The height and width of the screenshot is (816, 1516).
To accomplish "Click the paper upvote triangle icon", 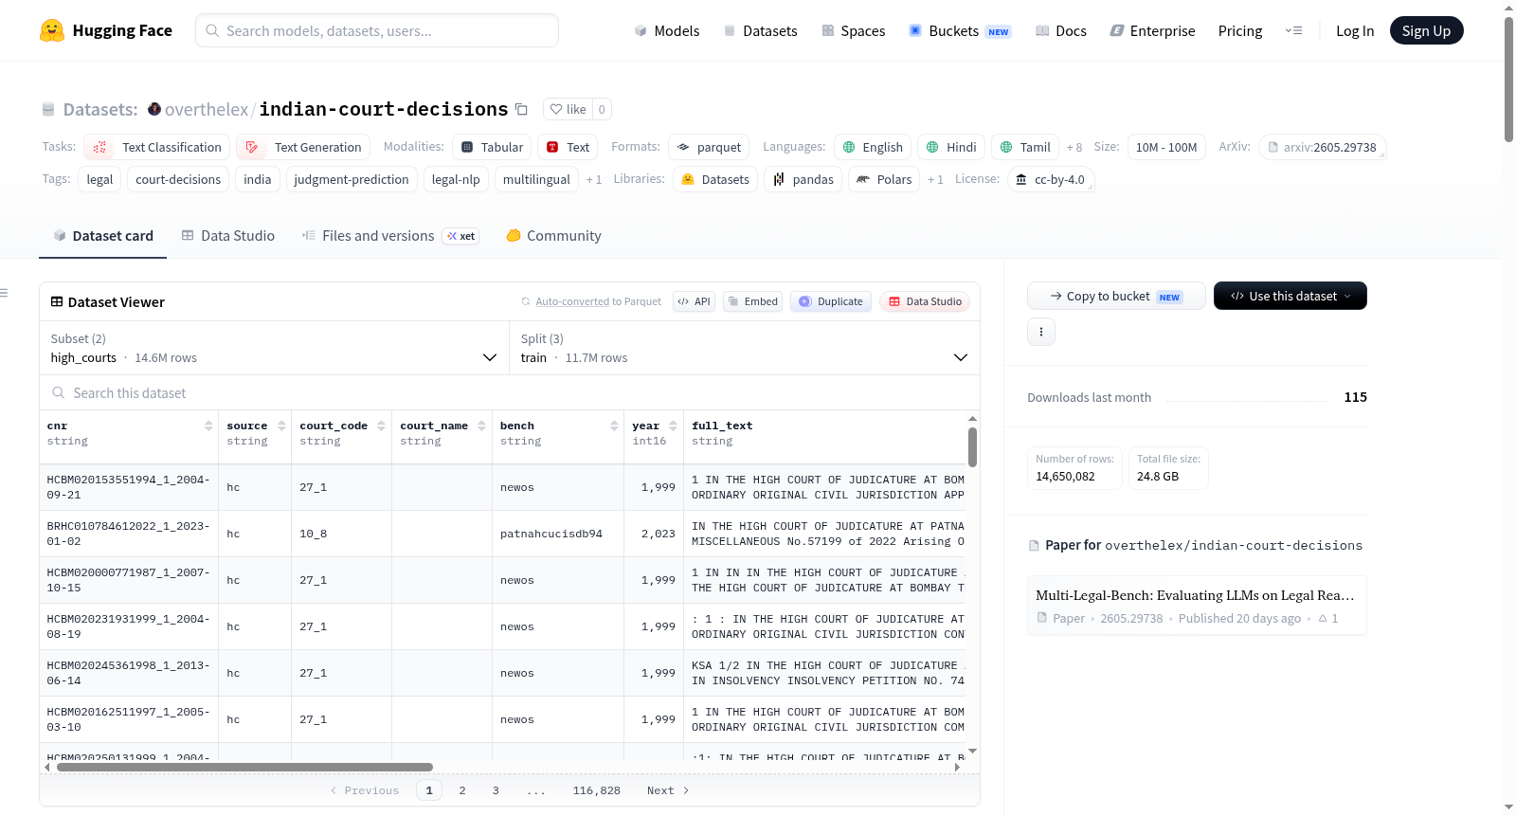I will tap(1323, 618).
